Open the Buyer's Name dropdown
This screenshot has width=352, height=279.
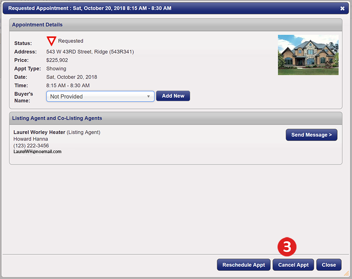tap(100, 96)
